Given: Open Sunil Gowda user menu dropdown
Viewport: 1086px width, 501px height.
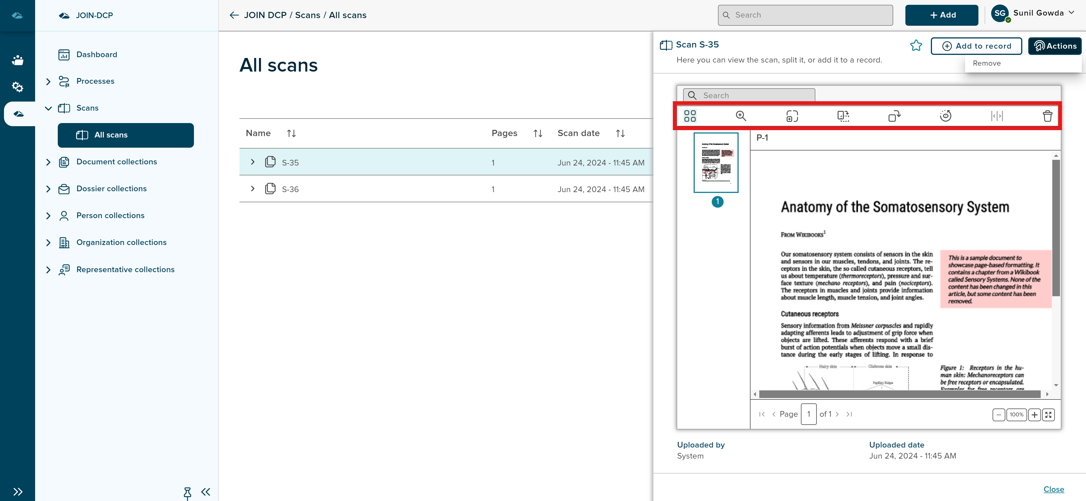Looking at the screenshot, I should 1071,13.
